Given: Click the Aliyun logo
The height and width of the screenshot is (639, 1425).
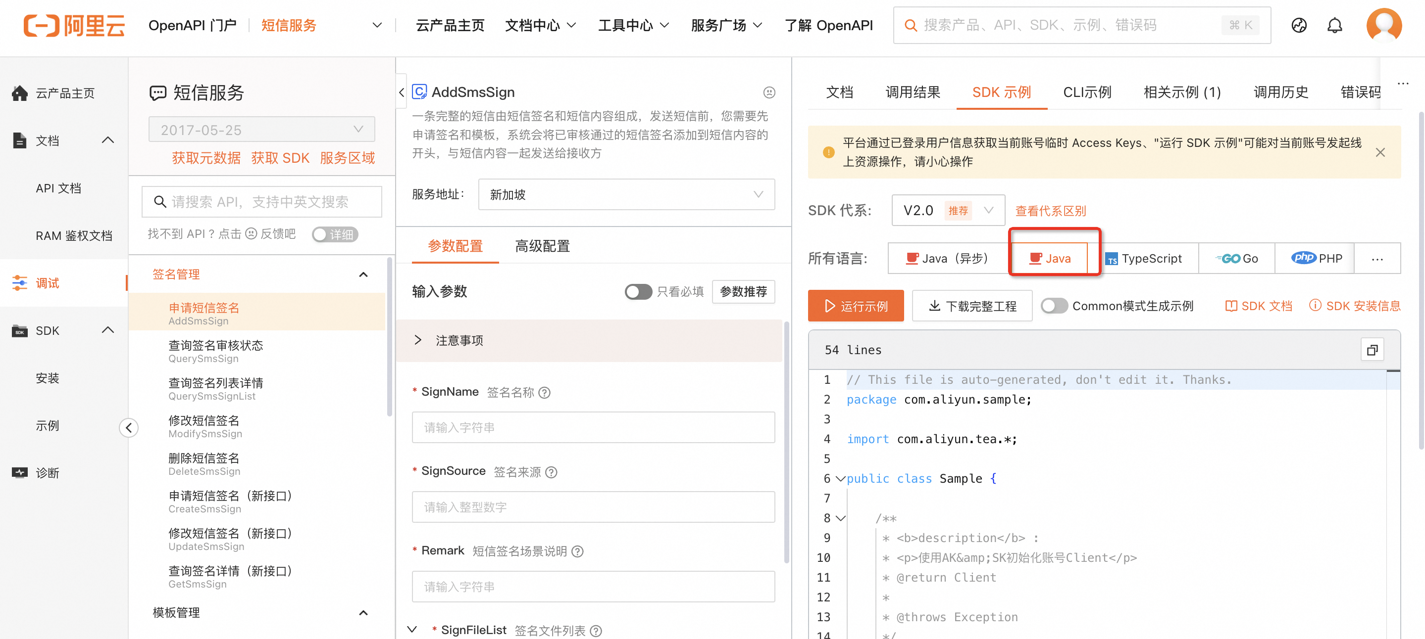Looking at the screenshot, I should pyautogui.click(x=74, y=25).
